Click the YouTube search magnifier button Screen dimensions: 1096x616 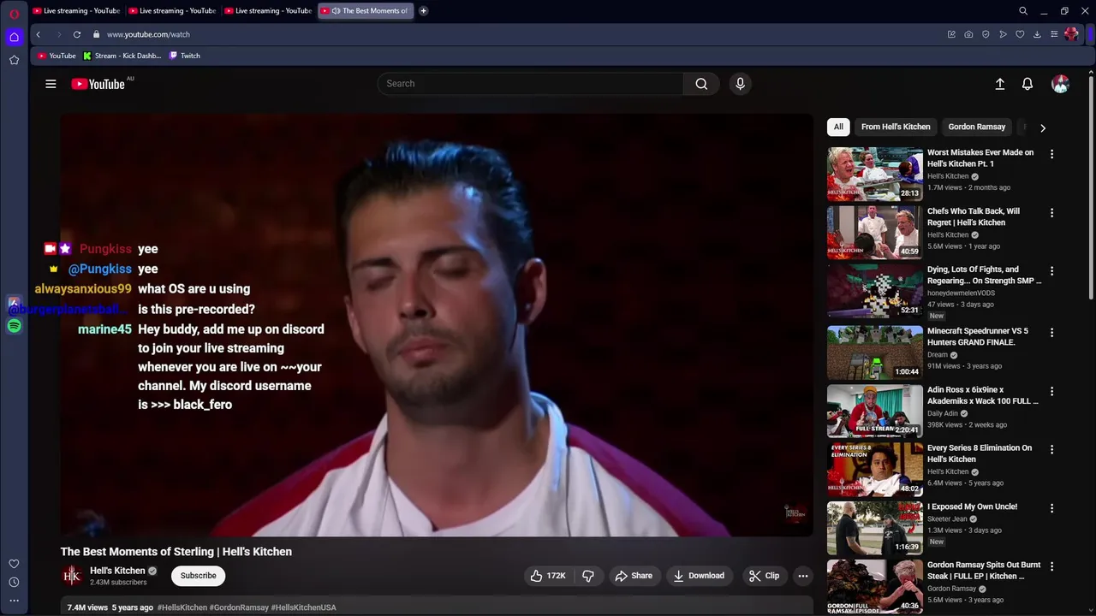coord(701,84)
